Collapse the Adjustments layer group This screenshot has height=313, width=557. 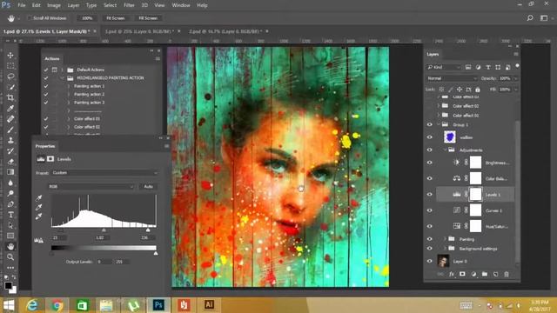pyautogui.click(x=445, y=150)
